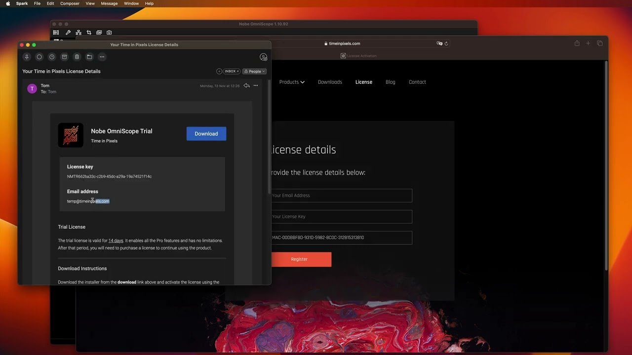632x355 pixels.
Task: Click the 'To: Tom' recipient line
Action: [x=48, y=92]
